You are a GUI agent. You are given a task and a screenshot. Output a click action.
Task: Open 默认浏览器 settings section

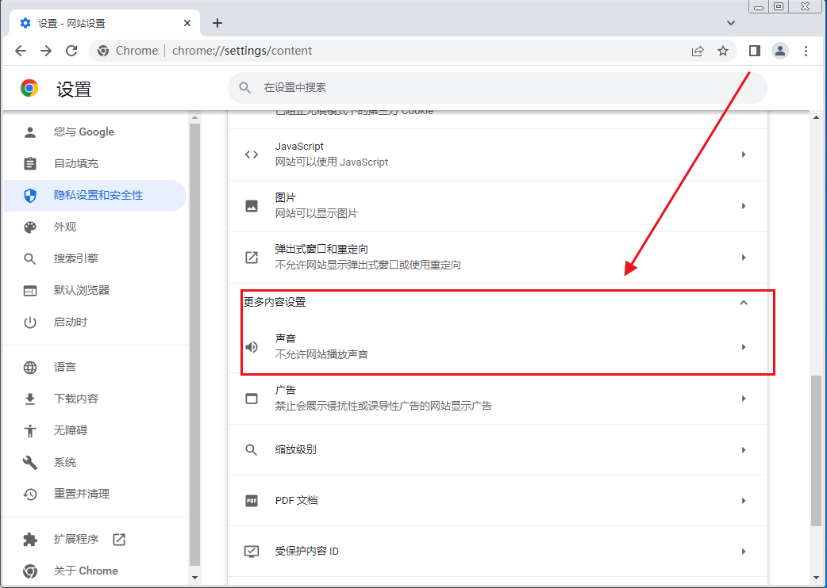[x=95, y=291]
